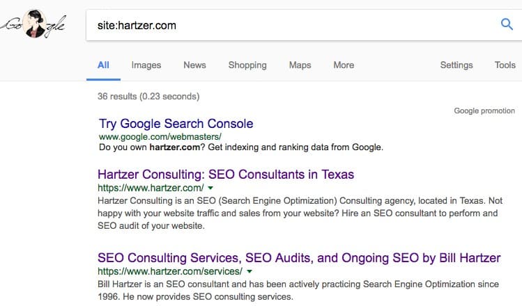The height and width of the screenshot is (306, 522).
Task: Select the All results tab
Action: [x=103, y=65]
